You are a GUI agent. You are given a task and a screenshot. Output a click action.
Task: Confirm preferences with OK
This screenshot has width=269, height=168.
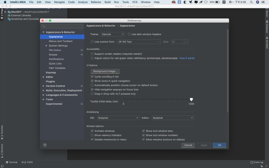coord(220,145)
